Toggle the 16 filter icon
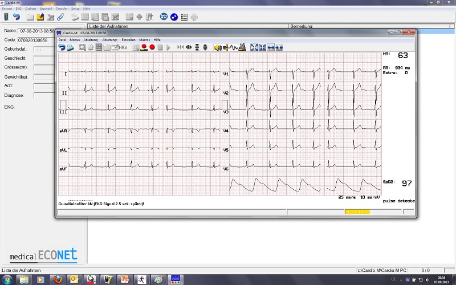The width and height of the screenshot is (456, 285). point(242,47)
